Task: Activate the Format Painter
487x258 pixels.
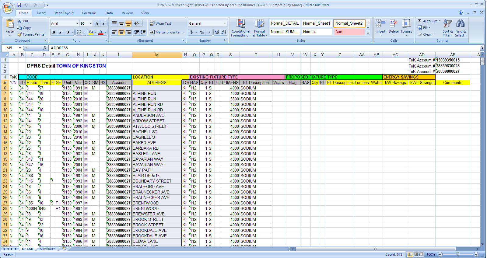Action: pyautogui.click(x=32, y=34)
